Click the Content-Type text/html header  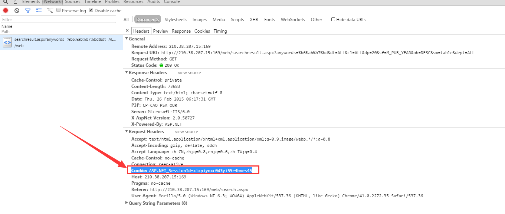[x=177, y=93]
